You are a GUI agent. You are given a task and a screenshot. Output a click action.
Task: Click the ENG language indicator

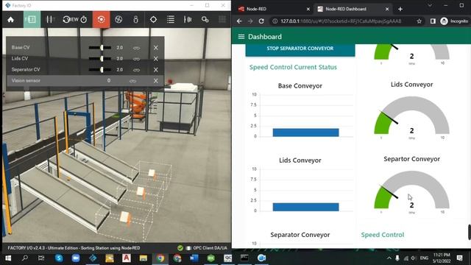(x=424, y=258)
